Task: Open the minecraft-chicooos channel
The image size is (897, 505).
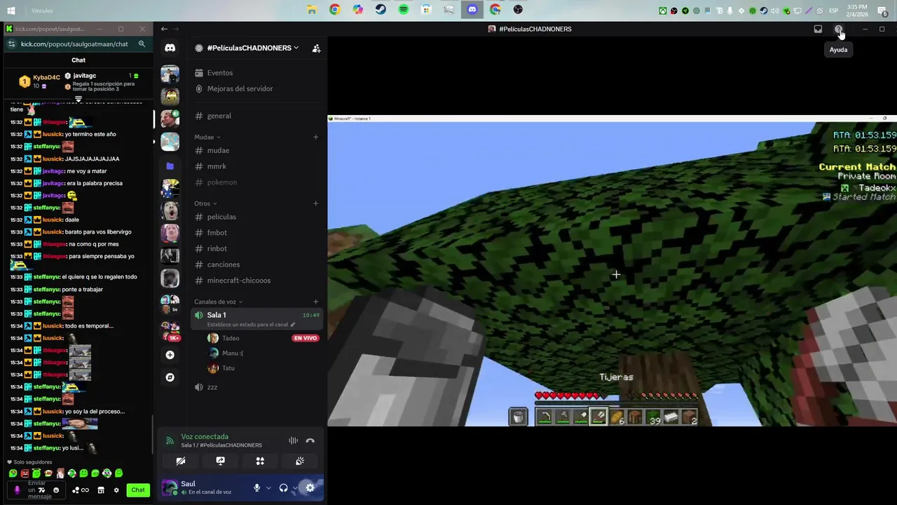Action: (256, 281)
